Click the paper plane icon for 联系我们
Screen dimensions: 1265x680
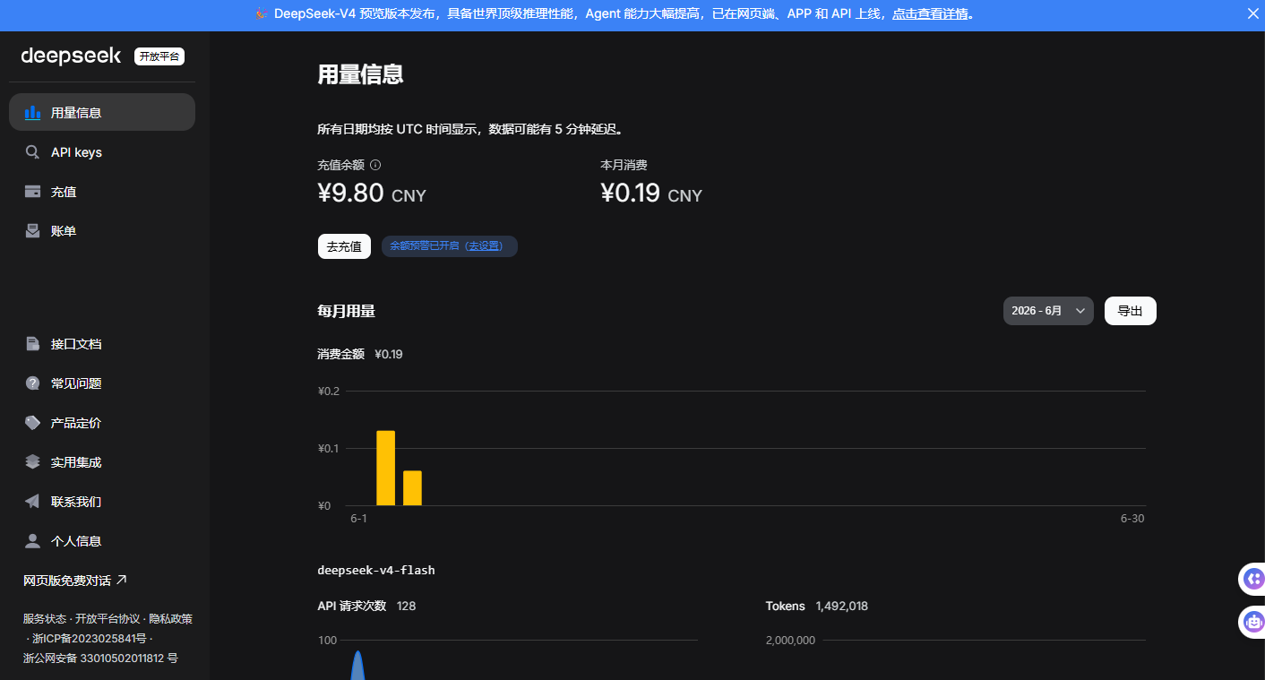tap(32, 502)
